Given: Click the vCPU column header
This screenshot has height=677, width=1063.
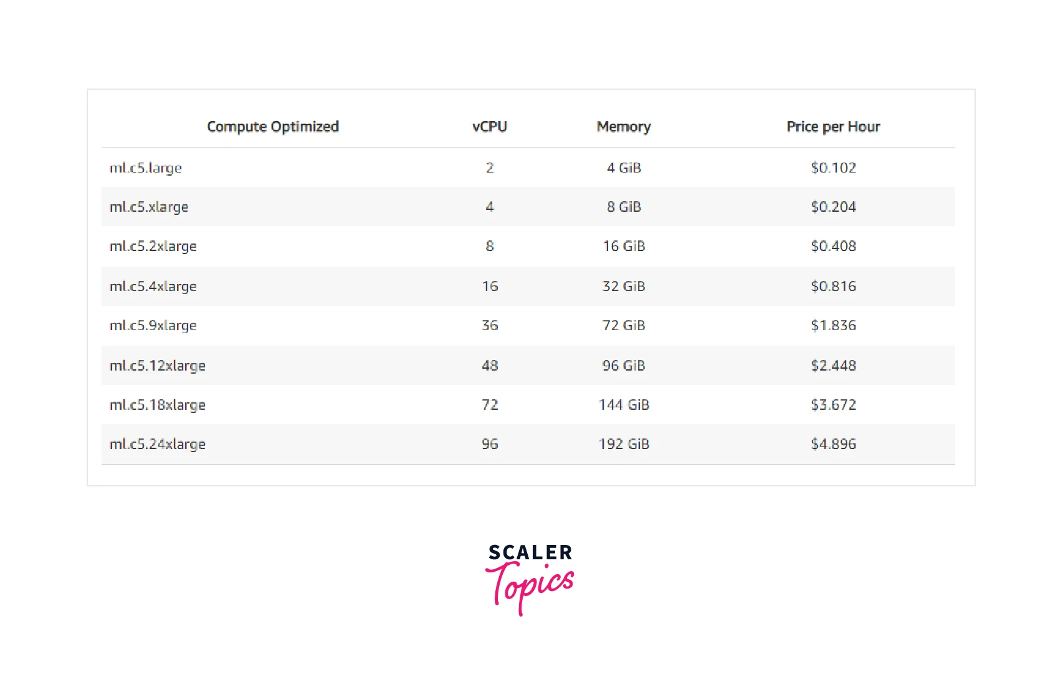Looking at the screenshot, I should click(489, 126).
